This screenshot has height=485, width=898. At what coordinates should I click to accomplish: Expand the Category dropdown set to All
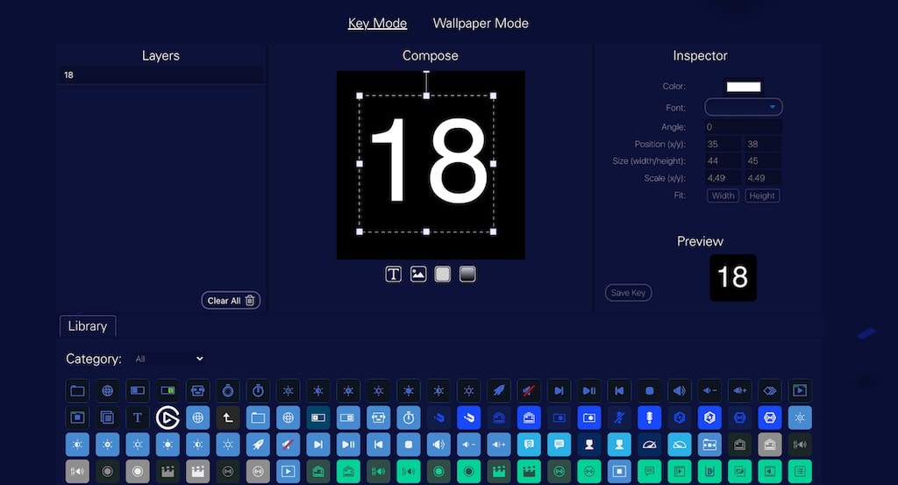[169, 359]
